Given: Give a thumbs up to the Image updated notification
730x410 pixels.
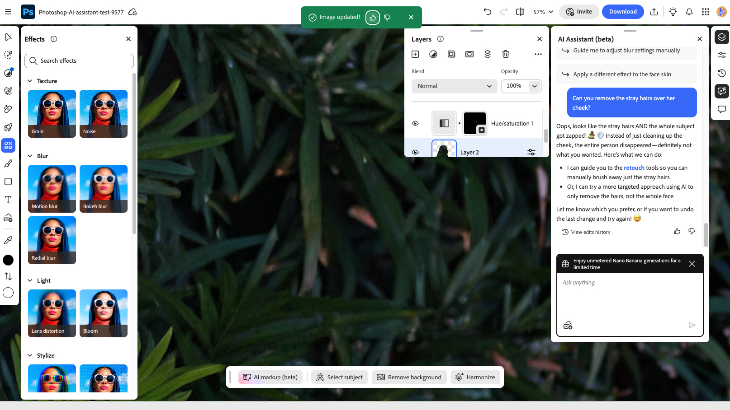Looking at the screenshot, I should [372, 17].
